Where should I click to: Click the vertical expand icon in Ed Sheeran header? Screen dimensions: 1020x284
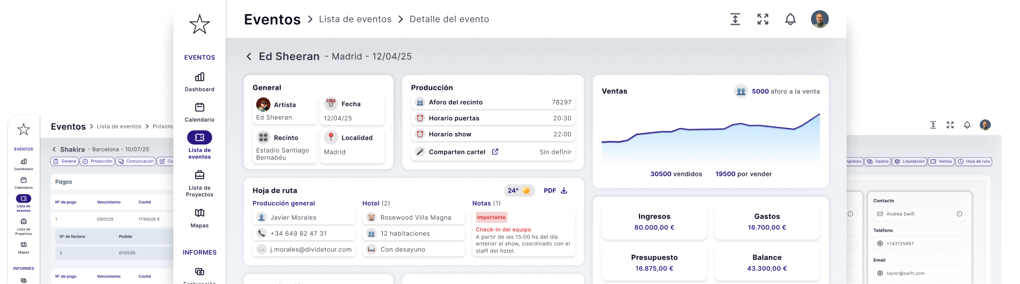point(735,20)
